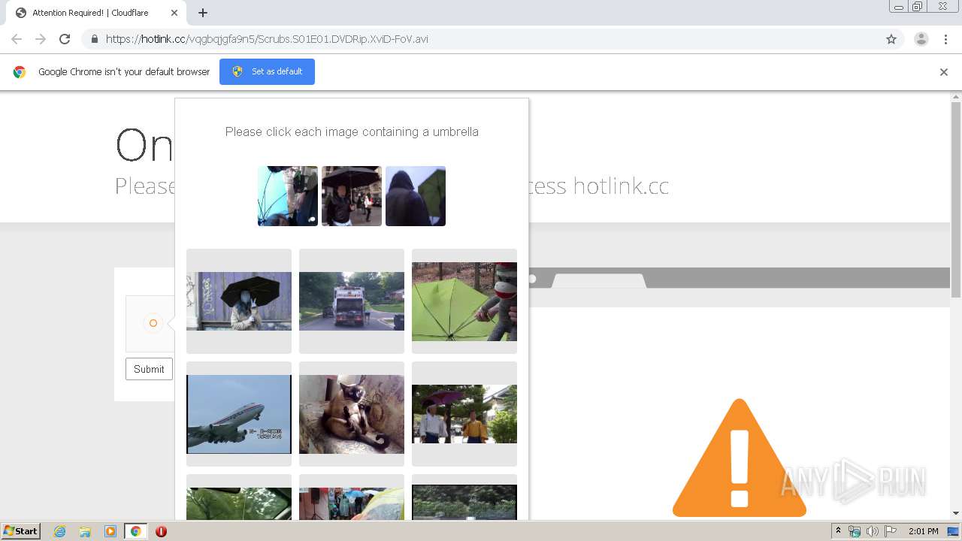Select image of green umbrella with sock monkey
This screenshot has height=541, width=962.
464,301
